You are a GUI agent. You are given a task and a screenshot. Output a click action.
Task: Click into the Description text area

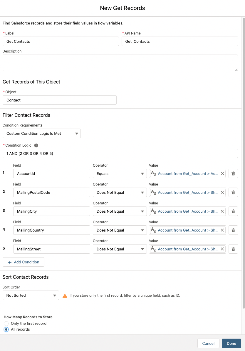coord(120,63)
